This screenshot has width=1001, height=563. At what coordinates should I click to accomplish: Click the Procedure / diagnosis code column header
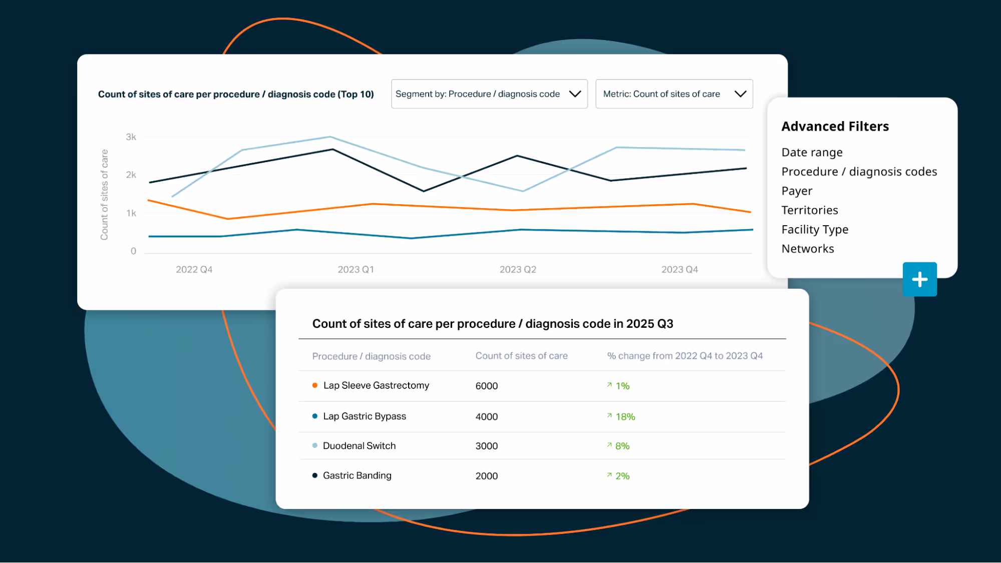[x=371, y=356]
